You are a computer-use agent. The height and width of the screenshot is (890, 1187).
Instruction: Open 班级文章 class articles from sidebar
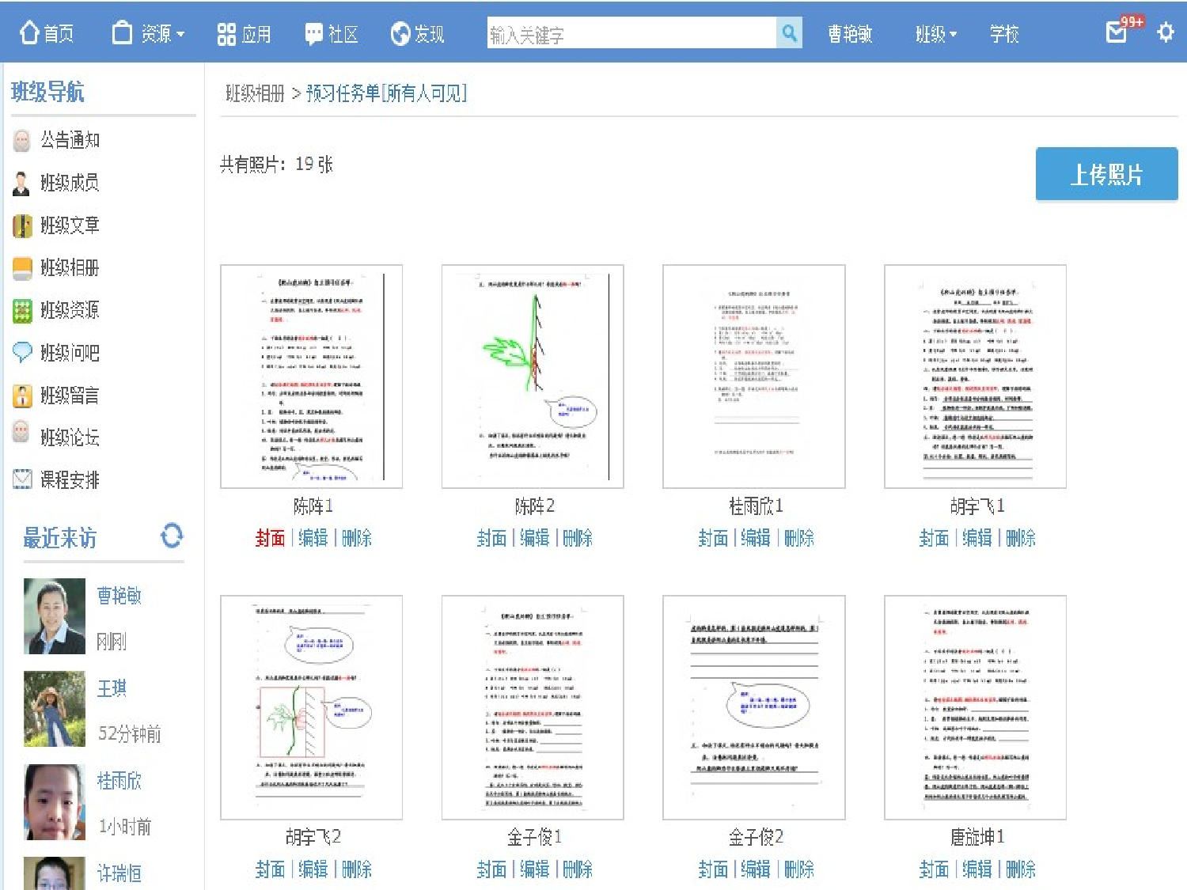point(21,226)
